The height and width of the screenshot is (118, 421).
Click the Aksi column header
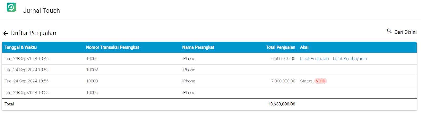304,47
